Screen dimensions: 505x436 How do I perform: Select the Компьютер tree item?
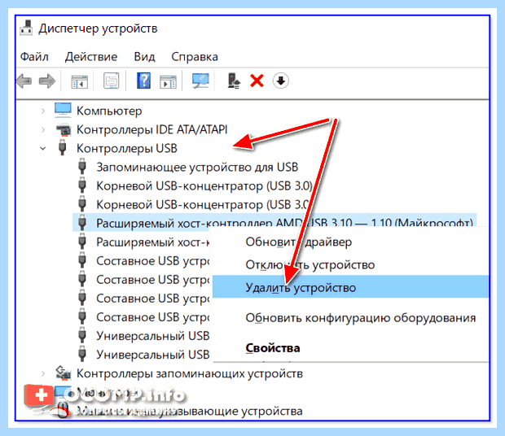[109, 111]
